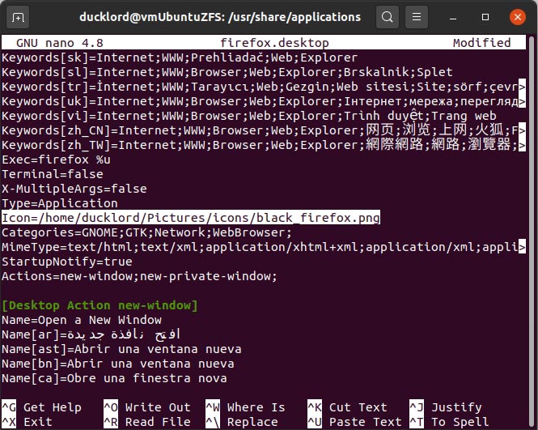538x430 pixels.
Task: Click the 'Type=Application' line
Action: pyautogui.click(x=60, y=203)
